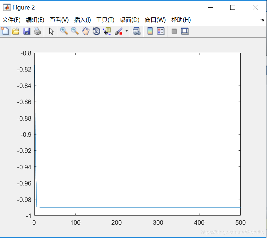This screenshot has height=238, width=267.
Task: Open the 桌面(D) menu
Action: (x=130, y=20)
